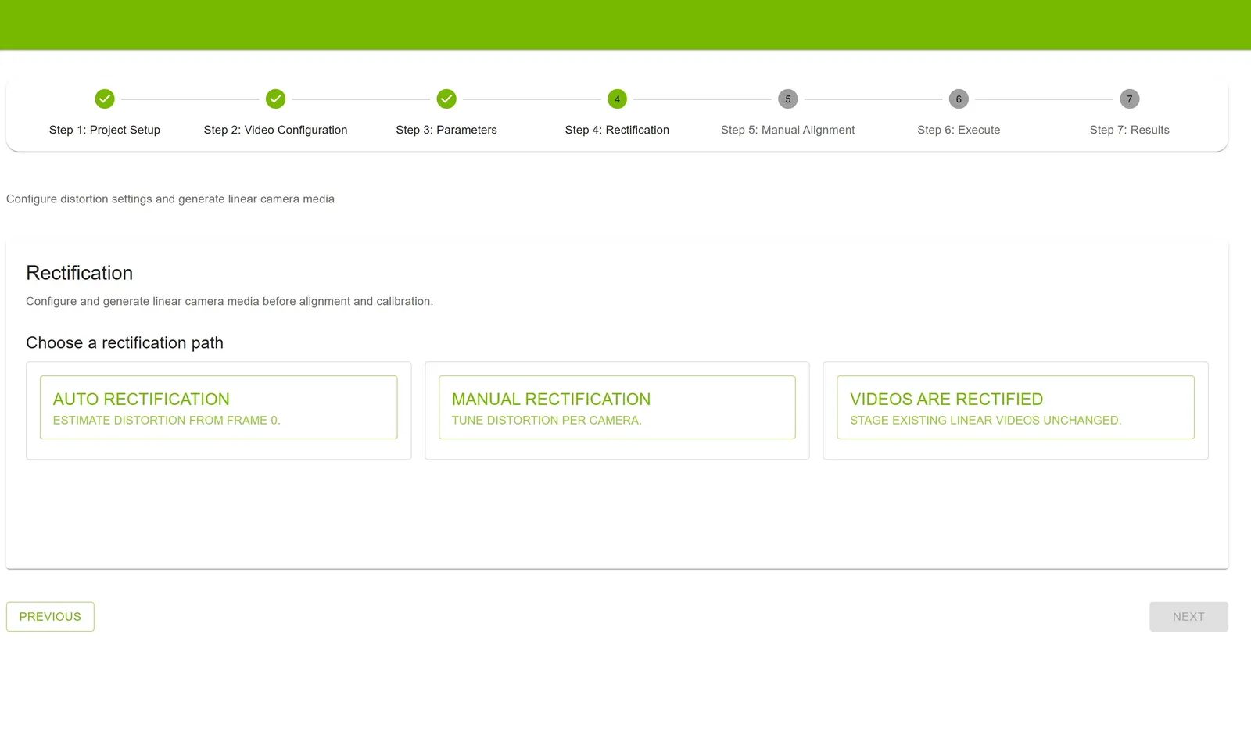Click the step 5 numbered circle icon
Screen dimensions: 1251x731
pyautogui.click(x=787, y=99)
